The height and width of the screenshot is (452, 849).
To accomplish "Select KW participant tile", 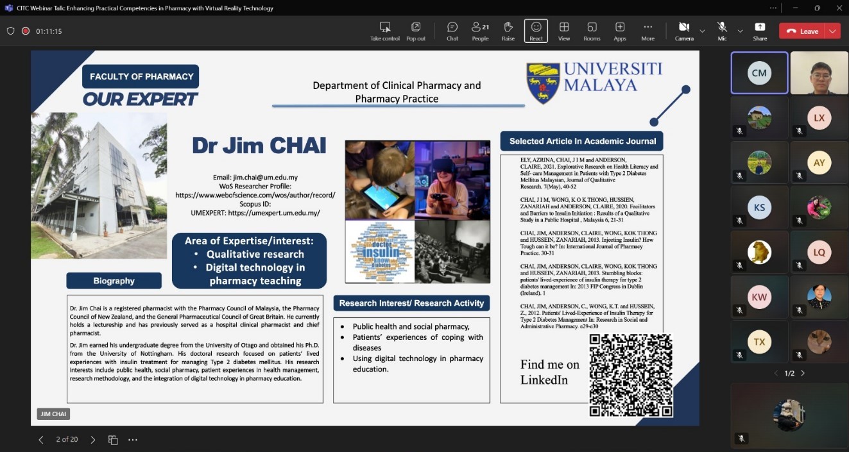I will coord(759,297).
